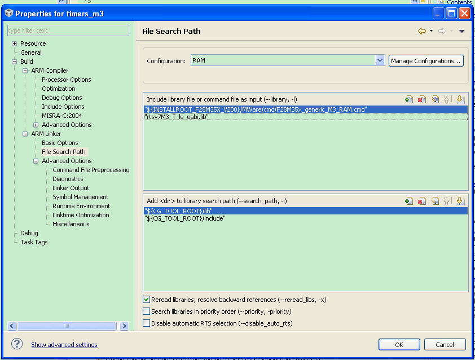Viewport: 475px width, 360px height.
Task: Open Command File Preprocessing page
Action: (x=91, y=170)
